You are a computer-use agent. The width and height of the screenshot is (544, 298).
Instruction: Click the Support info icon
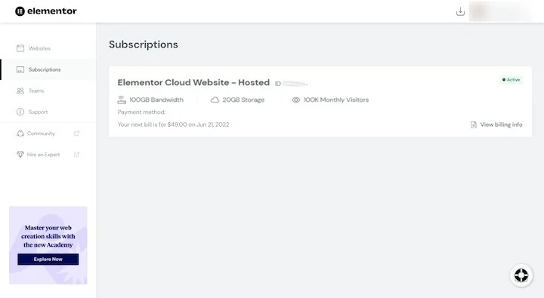[20, 112]
